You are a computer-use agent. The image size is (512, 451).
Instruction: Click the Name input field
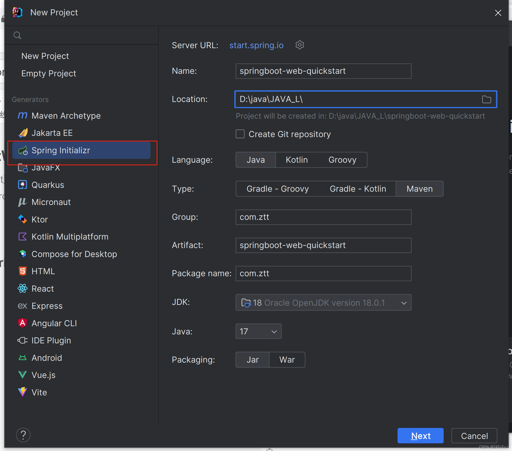click(x=323, y=71)
